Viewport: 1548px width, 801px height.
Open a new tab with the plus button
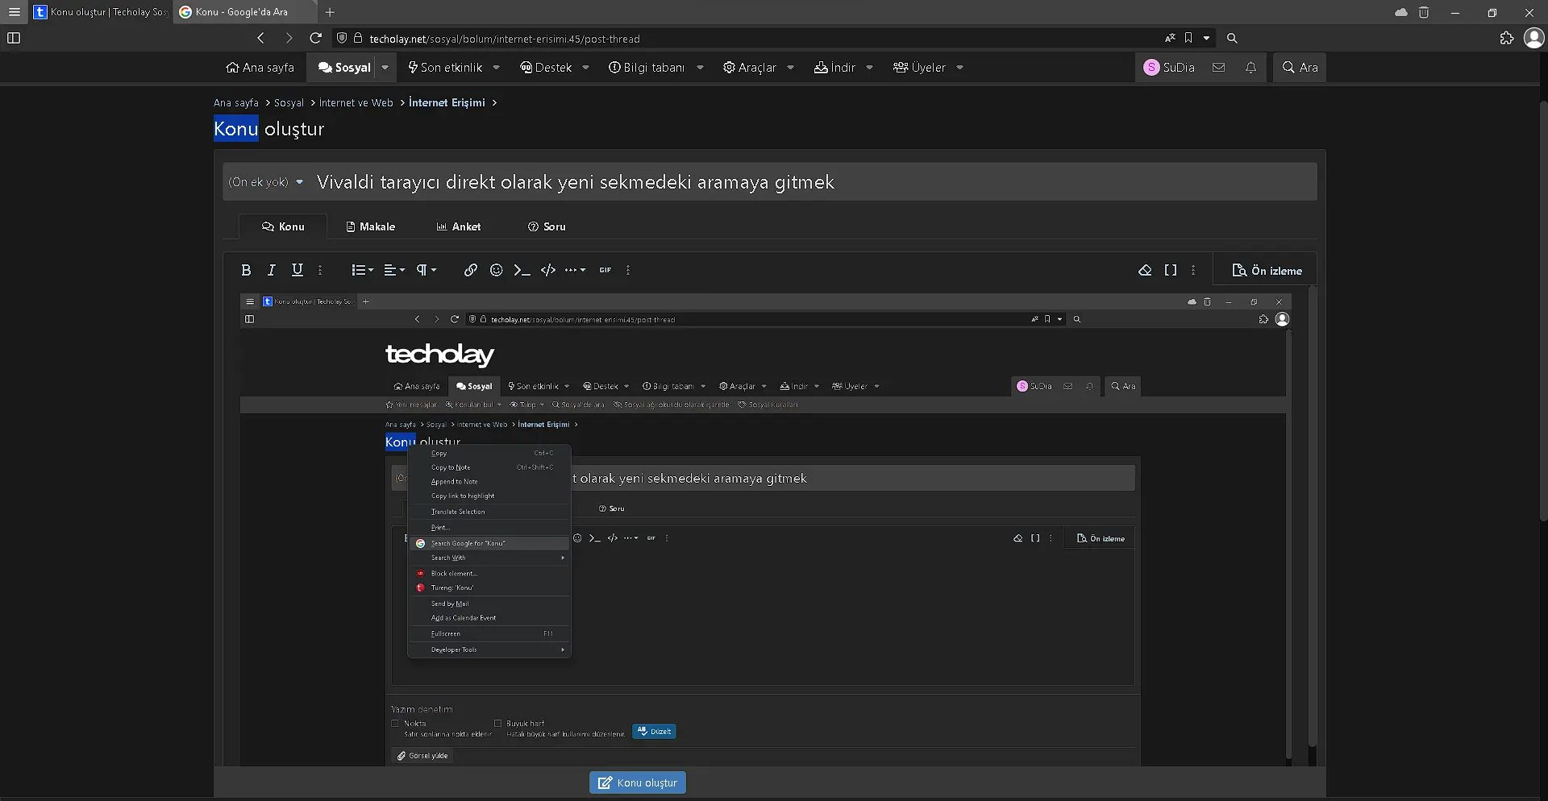point(330,12)
